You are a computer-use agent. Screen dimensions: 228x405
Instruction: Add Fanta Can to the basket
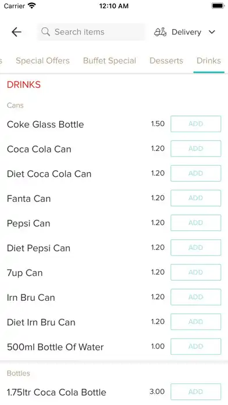click(196, 198)
